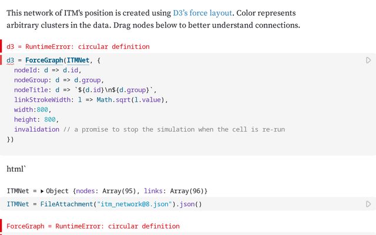Click the html` cell output

coord(16,170)
